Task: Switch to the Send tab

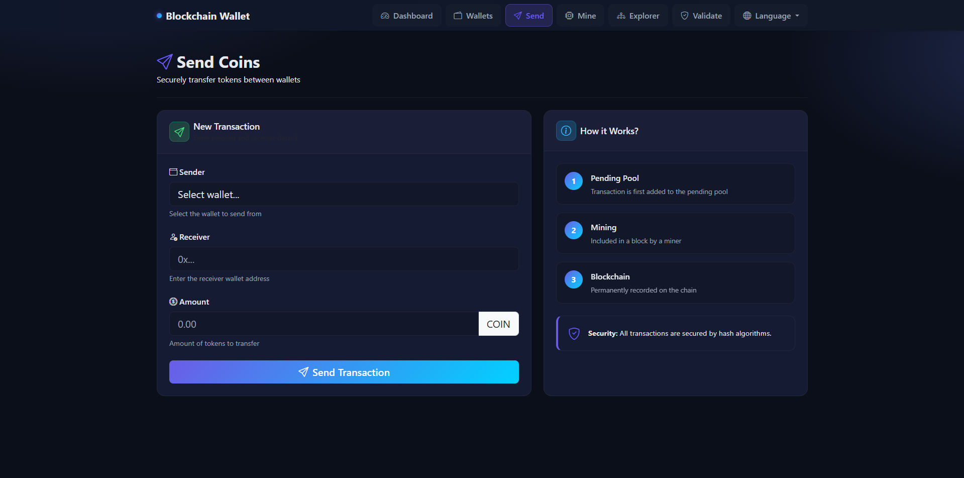Action: coord(528,16)
